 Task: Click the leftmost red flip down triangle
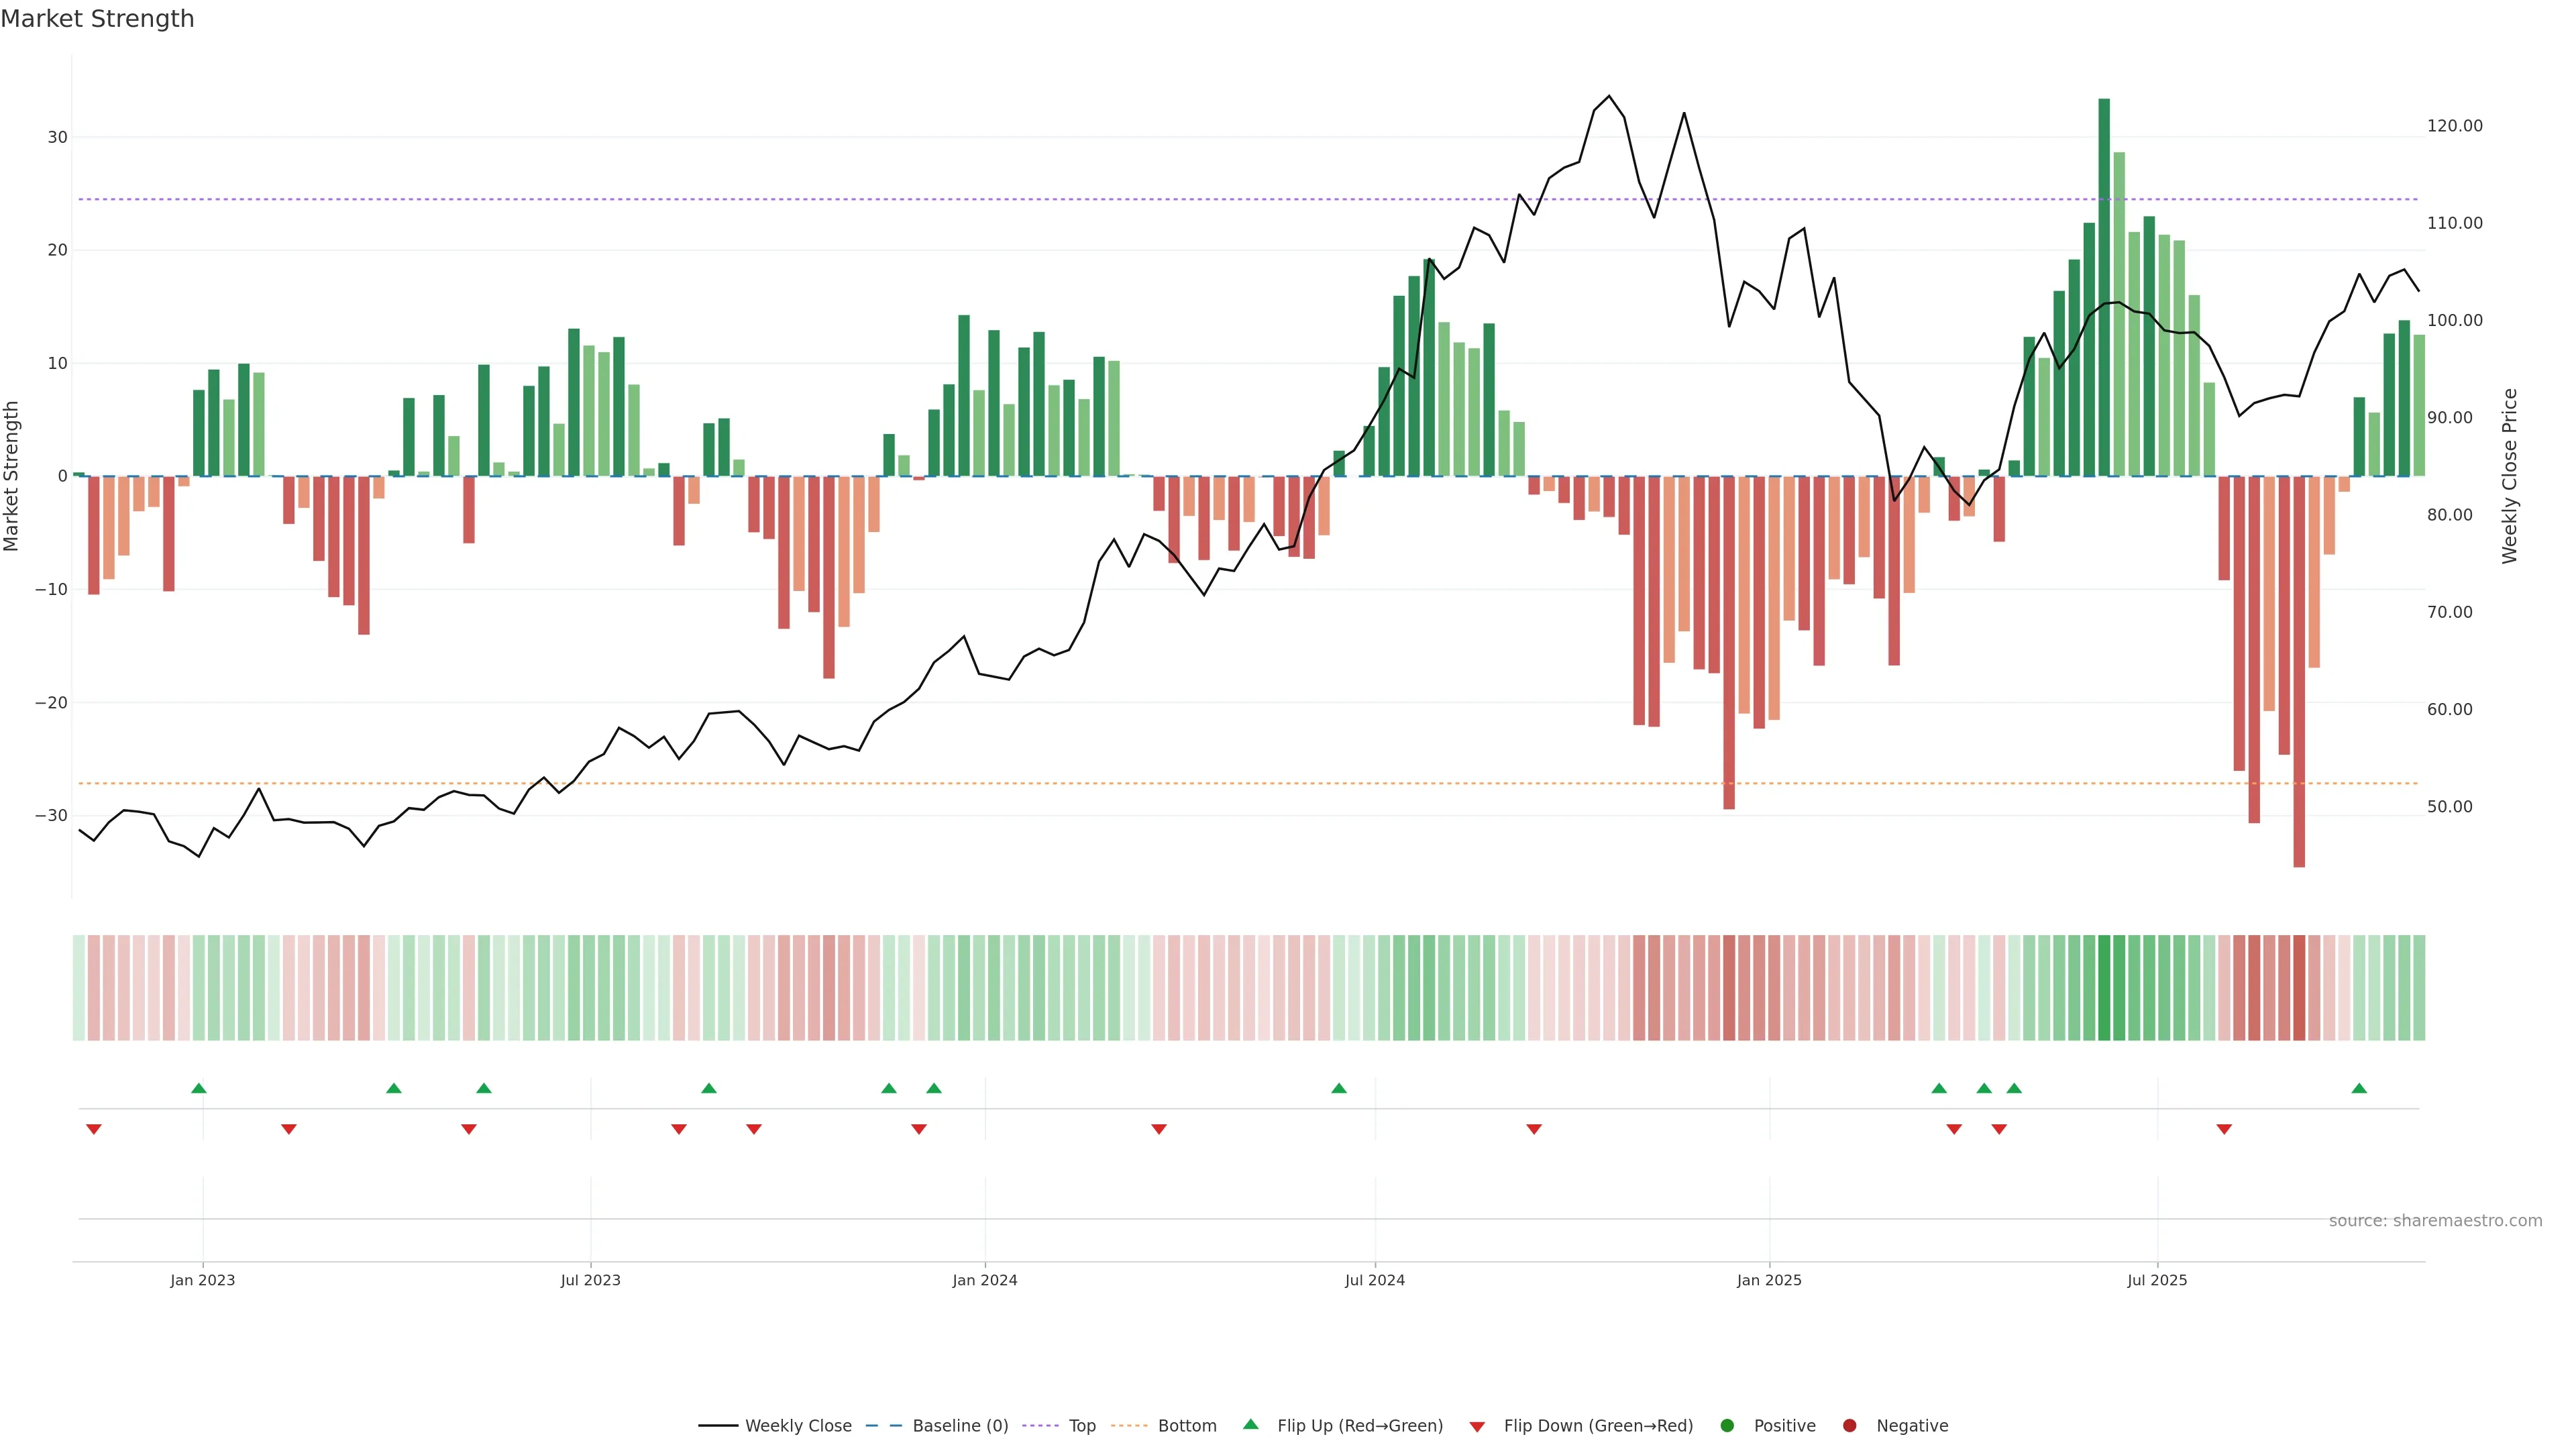[94, 1129]
